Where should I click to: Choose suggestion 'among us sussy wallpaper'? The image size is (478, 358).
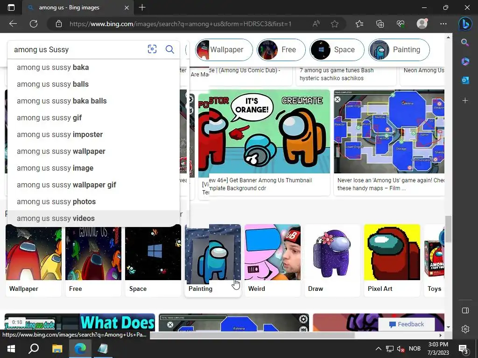pos(93,151)
